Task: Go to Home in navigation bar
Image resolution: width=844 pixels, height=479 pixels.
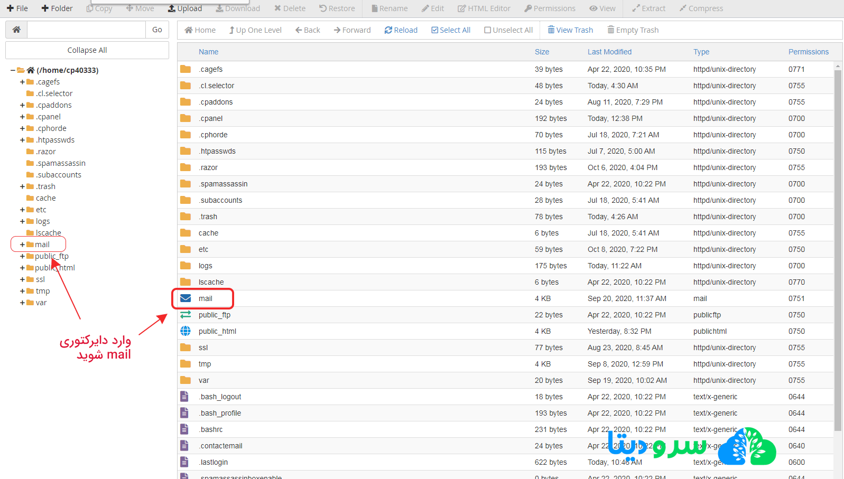Action: (x=200, y=30)
